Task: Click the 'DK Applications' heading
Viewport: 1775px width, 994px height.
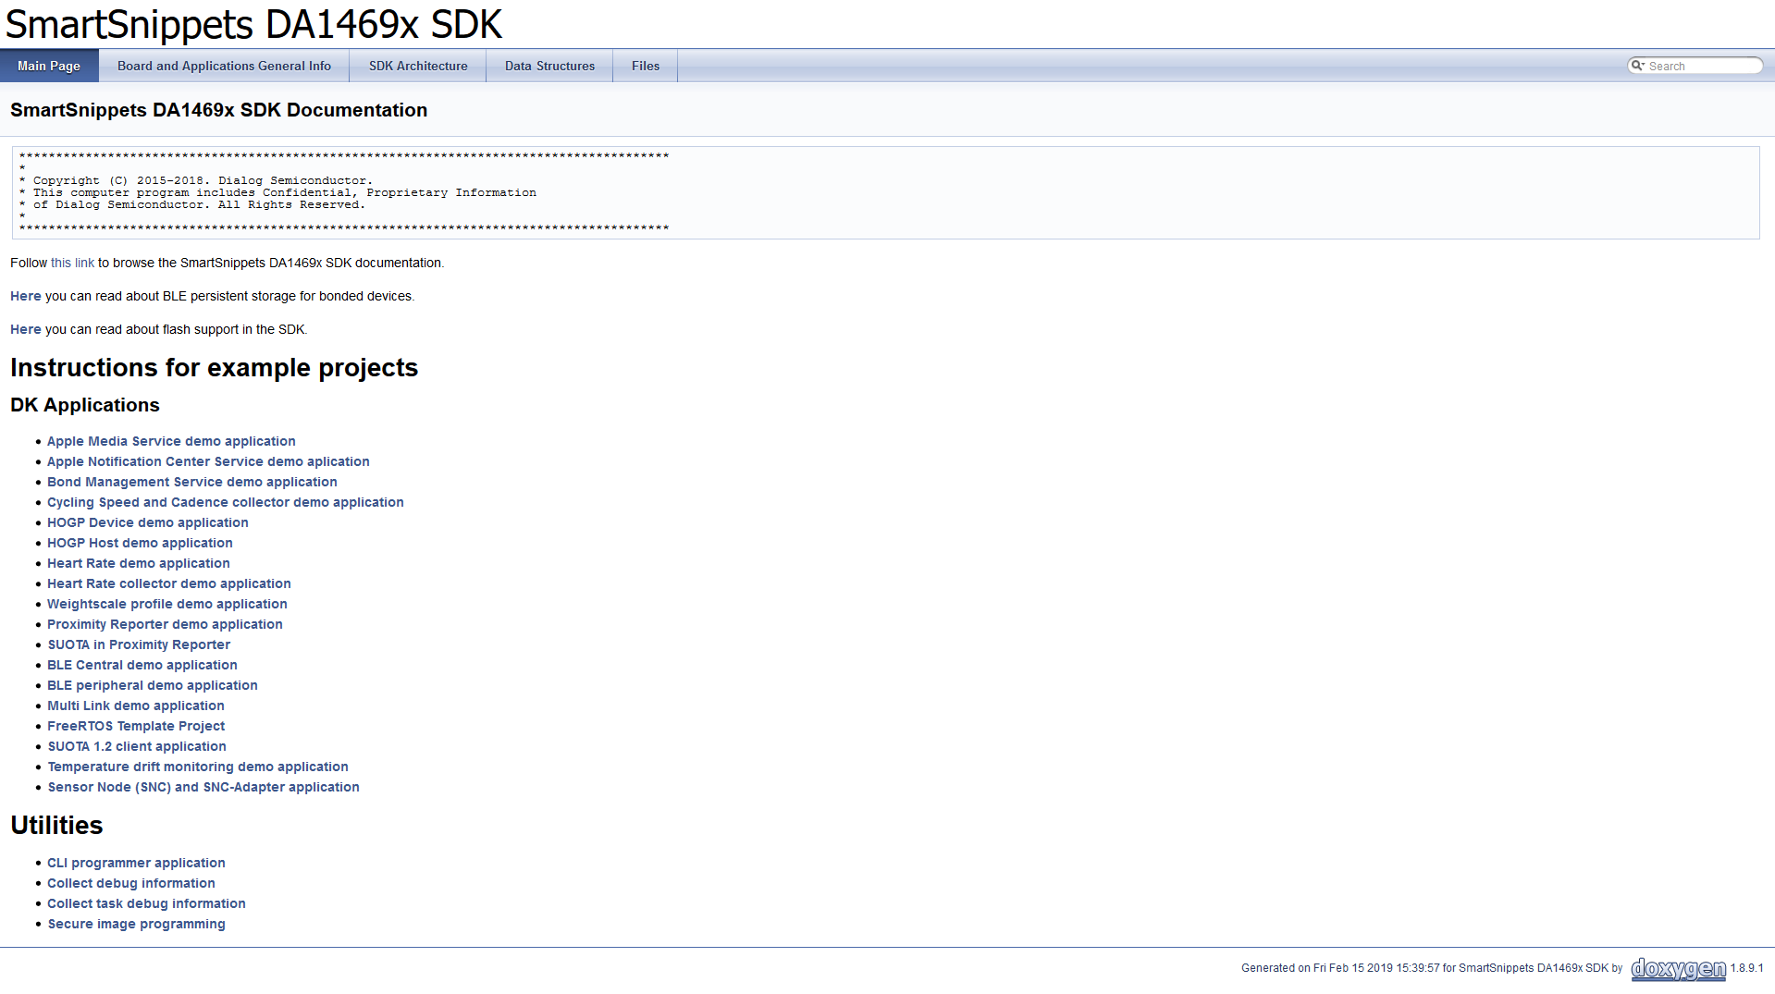Action: 85,405
